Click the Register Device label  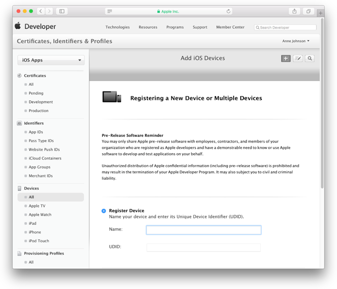(126, 211)
